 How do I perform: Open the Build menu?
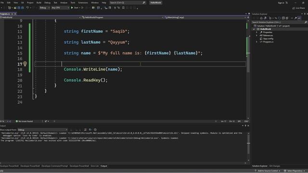coord(38,3)
